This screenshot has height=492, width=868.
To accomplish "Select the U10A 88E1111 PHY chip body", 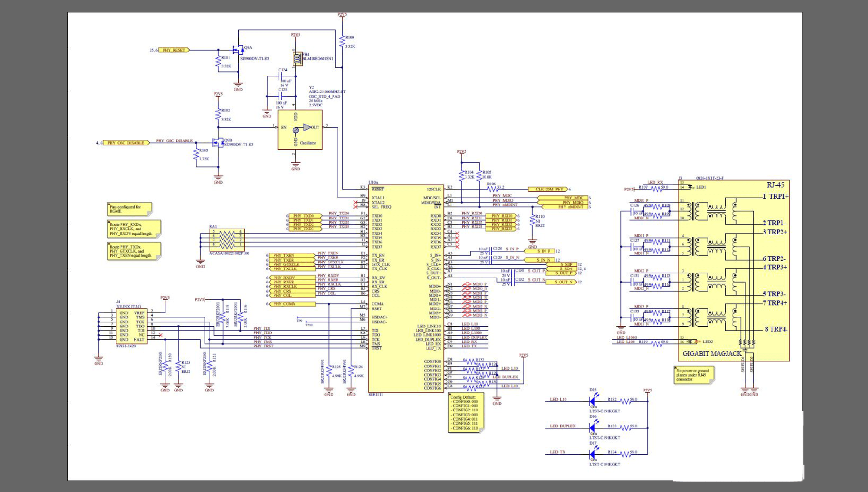I will [406, 289].
